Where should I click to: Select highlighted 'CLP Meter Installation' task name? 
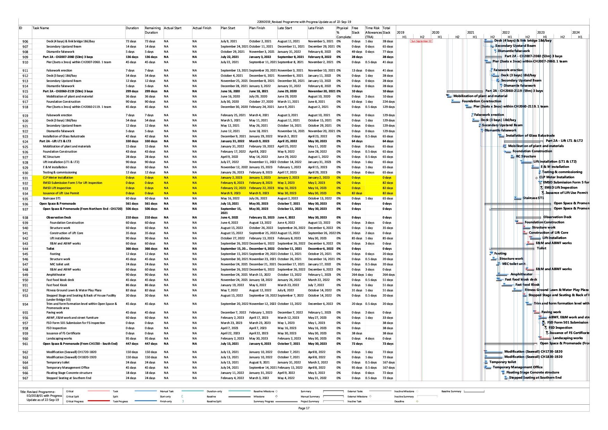click(58, 178)
